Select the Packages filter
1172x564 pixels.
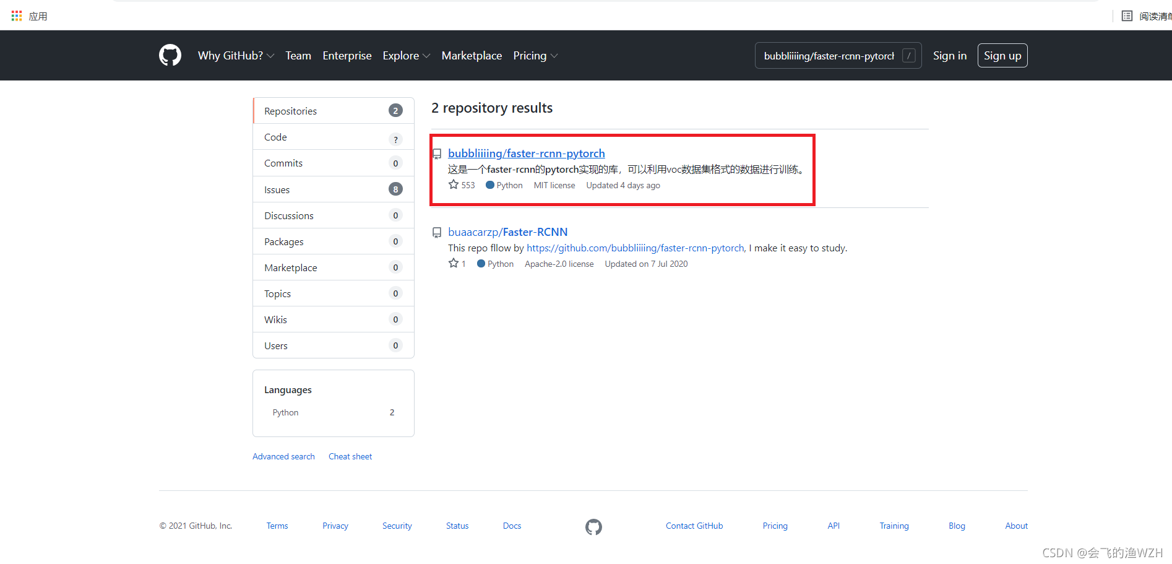point(334,241)
